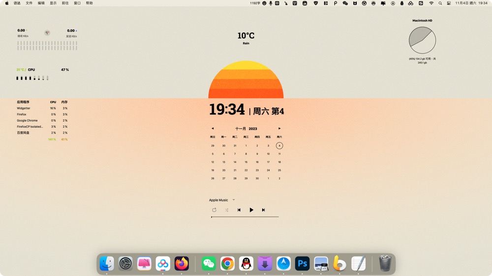Open Baidu Netdisk in the Dock
This screenshot has height=276, width=492.
(x=163, y=264)
